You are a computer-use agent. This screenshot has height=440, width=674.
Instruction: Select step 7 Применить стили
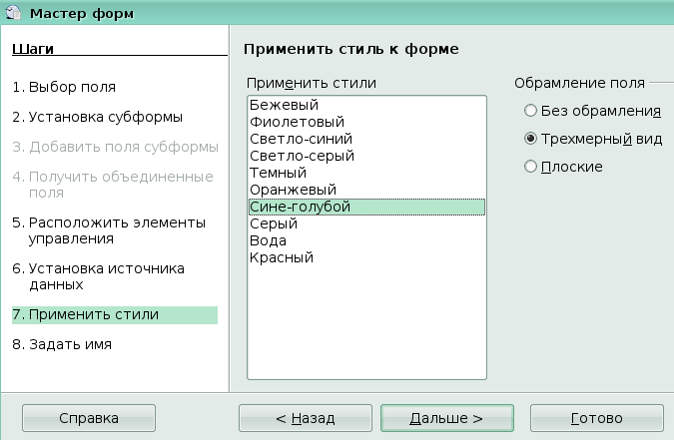point(85,315)
